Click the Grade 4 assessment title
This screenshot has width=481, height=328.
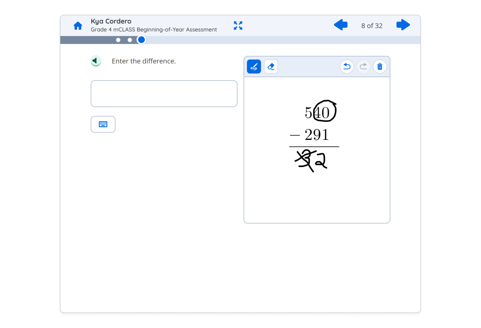point(153,29)
